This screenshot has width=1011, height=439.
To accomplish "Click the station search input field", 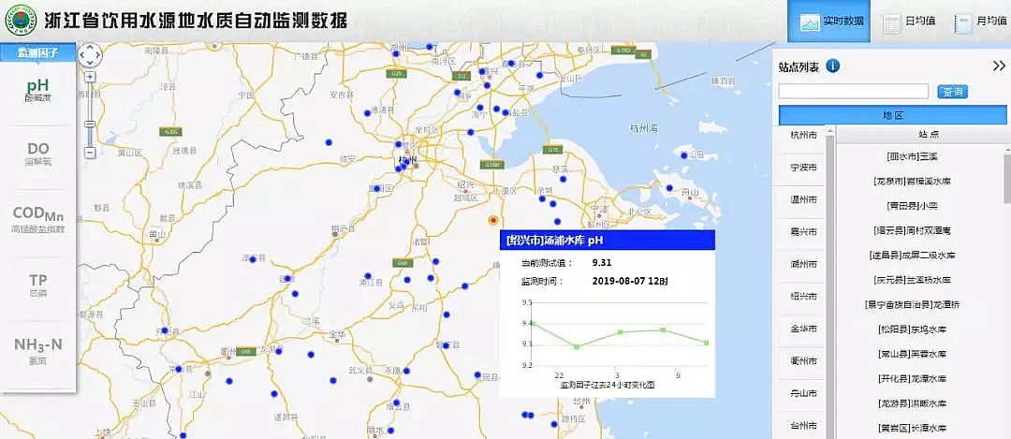I will [x=853, y=92].
